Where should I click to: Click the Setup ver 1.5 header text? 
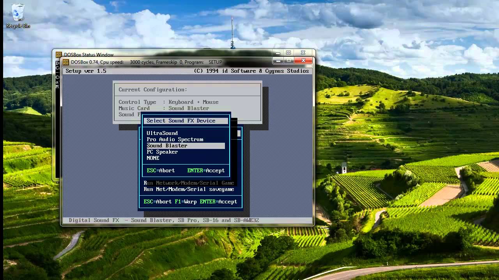(x=86, y=71)
